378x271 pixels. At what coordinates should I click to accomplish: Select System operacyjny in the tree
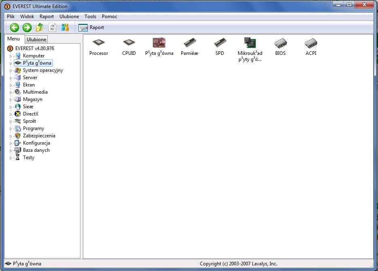click(x=43, y=70)
